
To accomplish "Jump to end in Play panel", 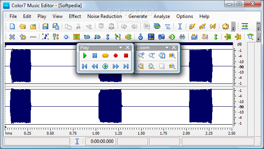I will [x=126, y=66].
